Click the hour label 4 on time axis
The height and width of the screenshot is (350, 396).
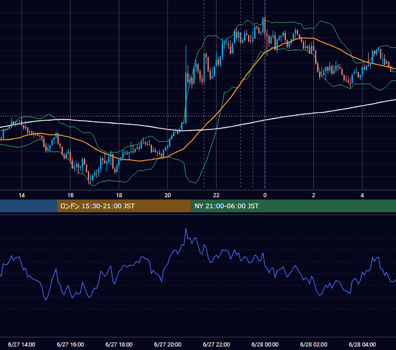click(362, 195)
